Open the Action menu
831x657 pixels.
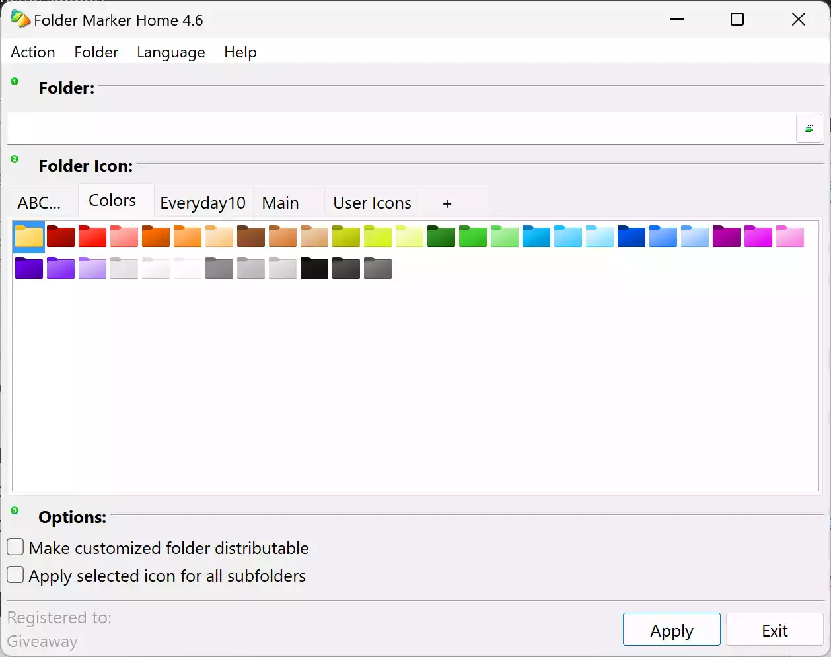pyautogui.click(x=33, y=52)
